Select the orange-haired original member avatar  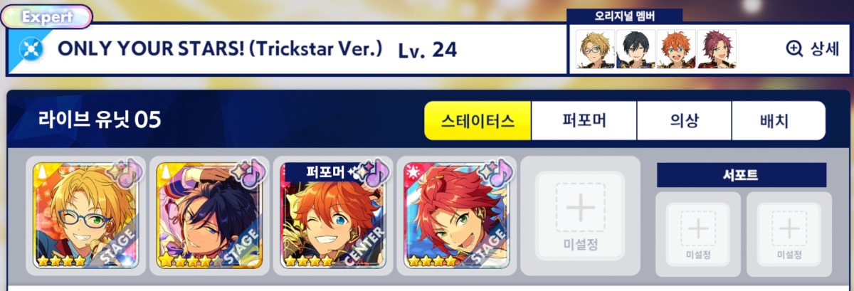tap(676, 48)
